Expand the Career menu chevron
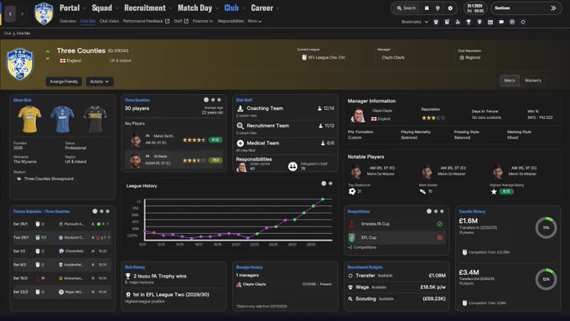The image size is (570, 321). point(278,8)
